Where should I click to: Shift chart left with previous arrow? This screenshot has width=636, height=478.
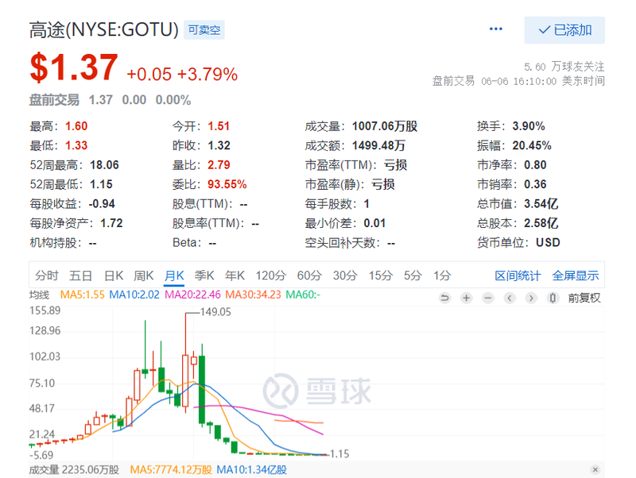click(510, 299)
